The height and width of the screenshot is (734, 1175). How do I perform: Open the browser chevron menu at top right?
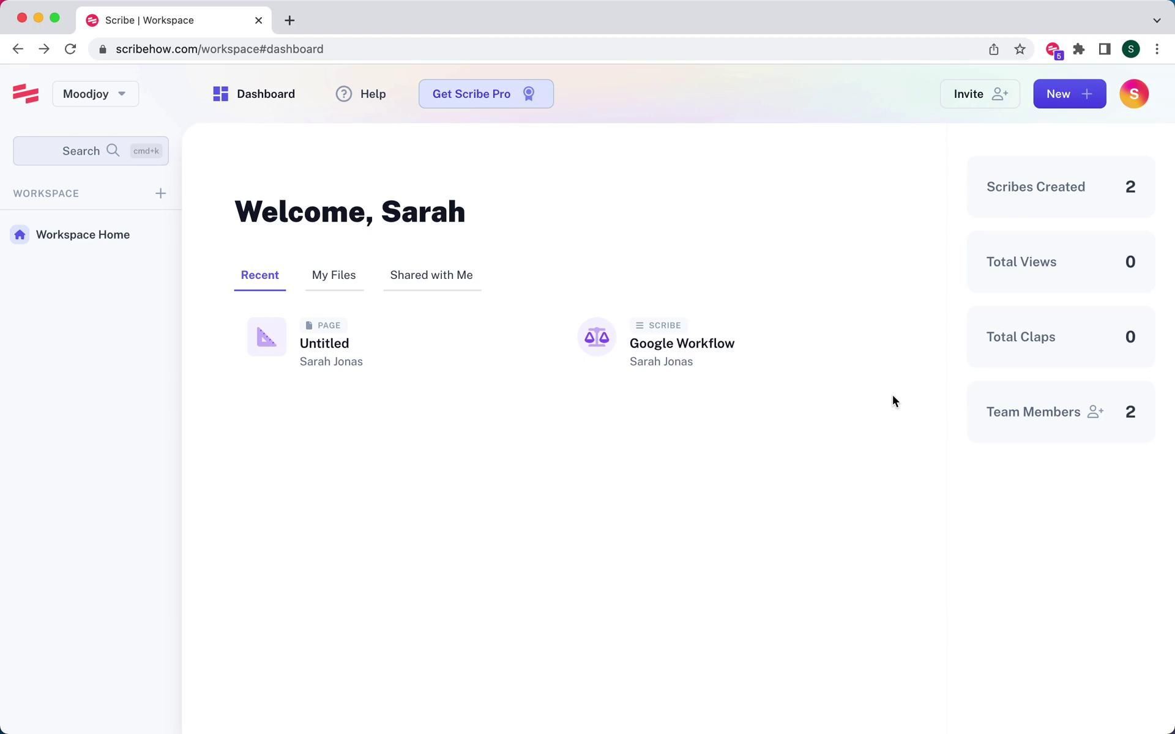tap(1157, 20)
